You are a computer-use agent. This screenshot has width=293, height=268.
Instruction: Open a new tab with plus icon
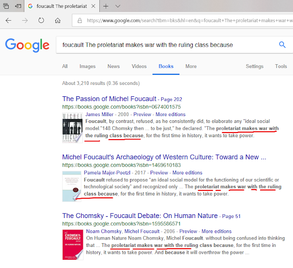tap(106, 6)
